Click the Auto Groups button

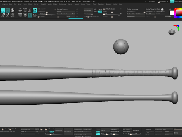78,129
